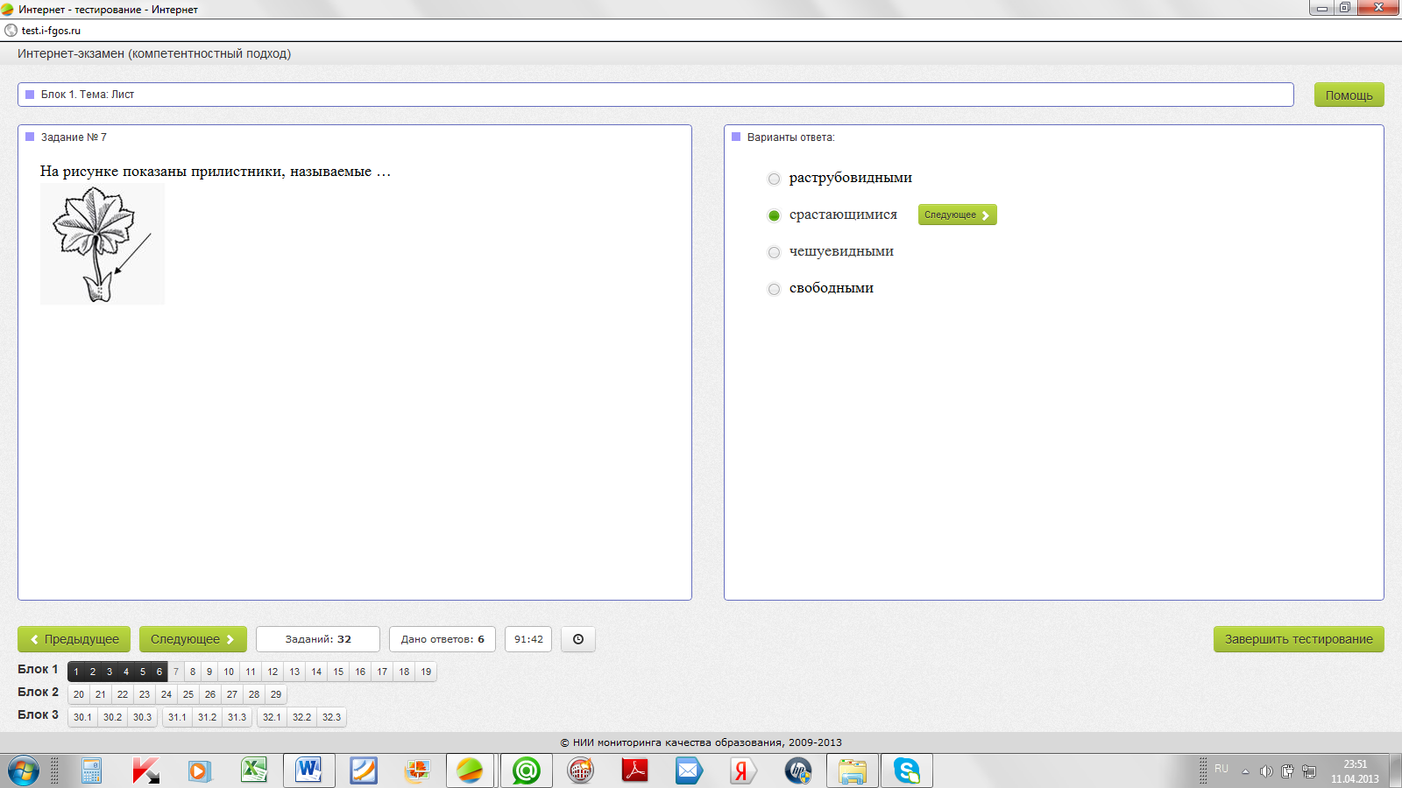
Task: Click the leaf stipules illustration
Action: [103, 245]
